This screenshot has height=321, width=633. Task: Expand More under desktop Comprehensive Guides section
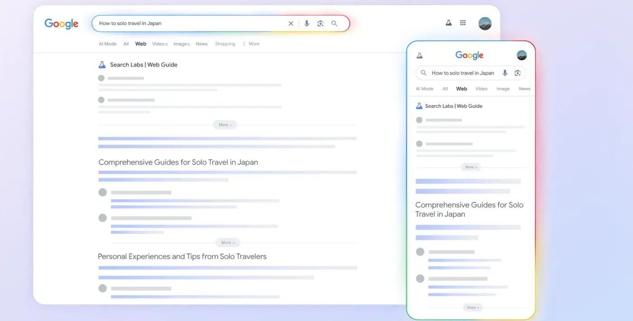click(227, 243)
